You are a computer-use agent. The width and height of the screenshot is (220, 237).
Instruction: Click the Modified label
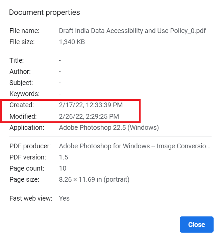coord(23,116)
